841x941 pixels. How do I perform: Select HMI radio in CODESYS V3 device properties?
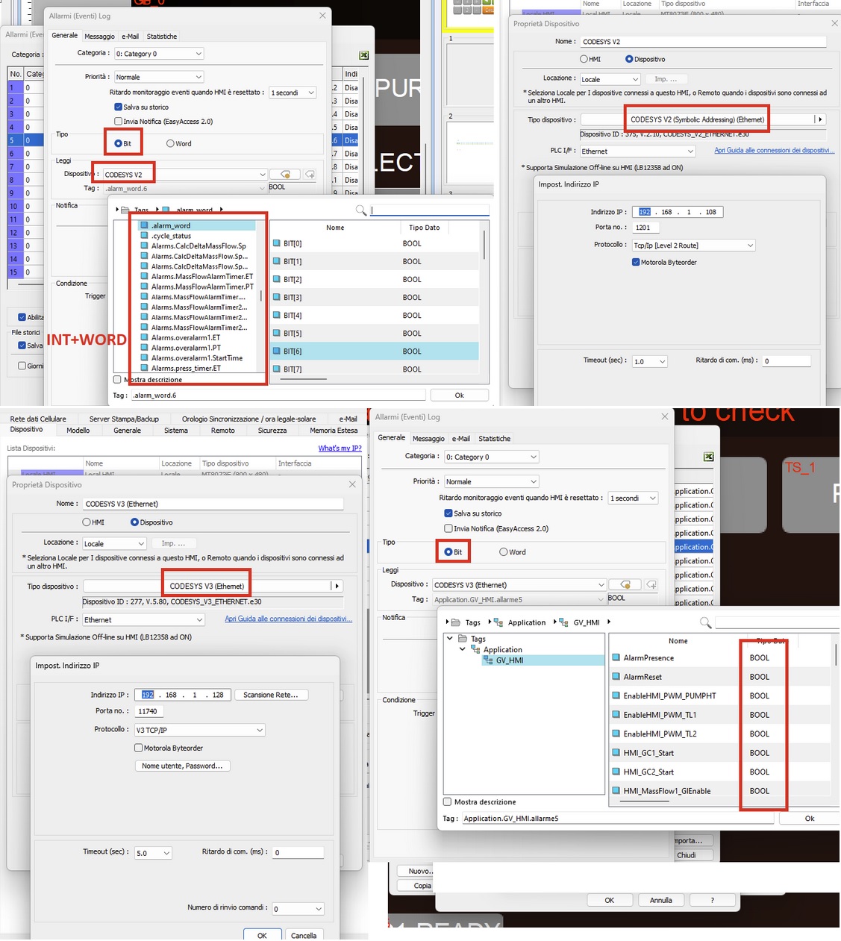[87, 522]
